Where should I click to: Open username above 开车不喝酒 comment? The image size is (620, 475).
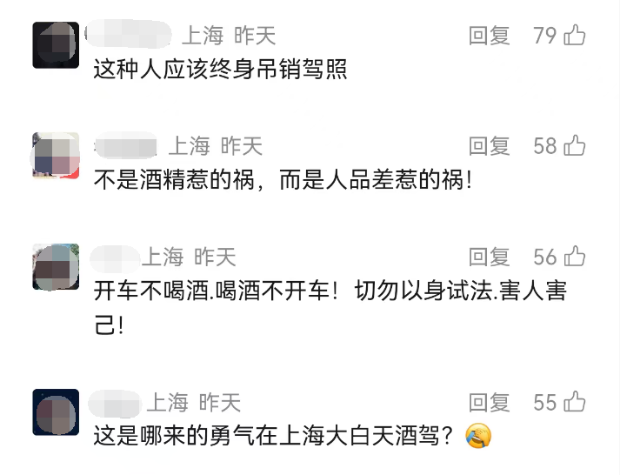(114, 257)
